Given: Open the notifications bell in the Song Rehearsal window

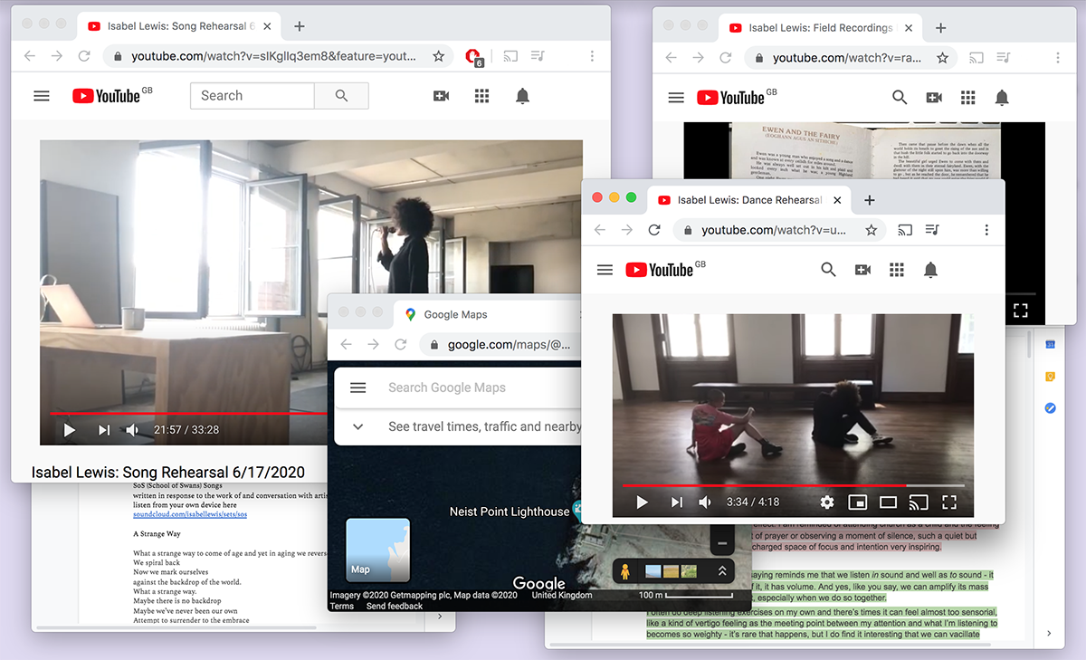Looking at the screenshot, I should point(523,96).
